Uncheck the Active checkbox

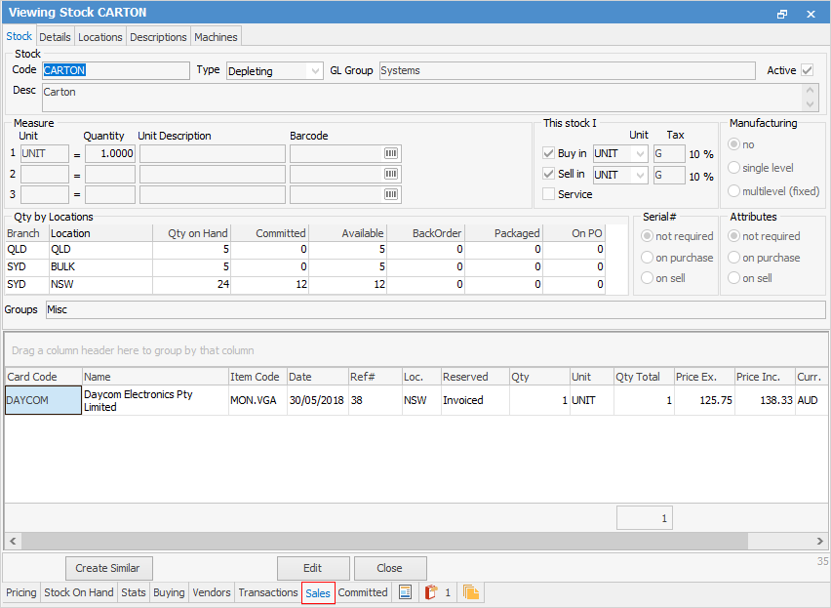point(809,69)
